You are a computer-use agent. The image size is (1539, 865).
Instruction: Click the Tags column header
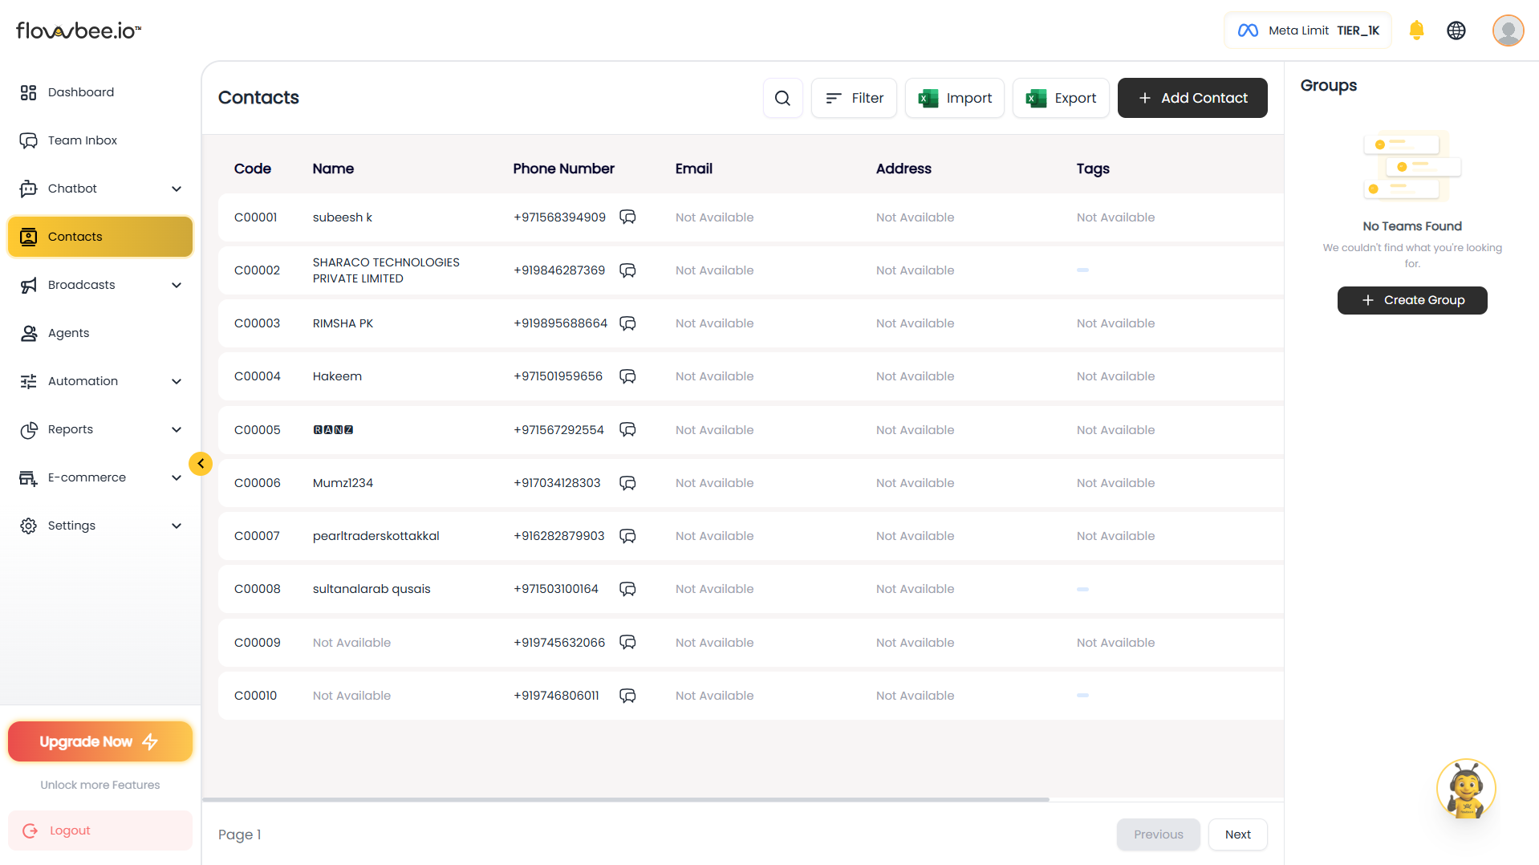[x=1093, y=169]
